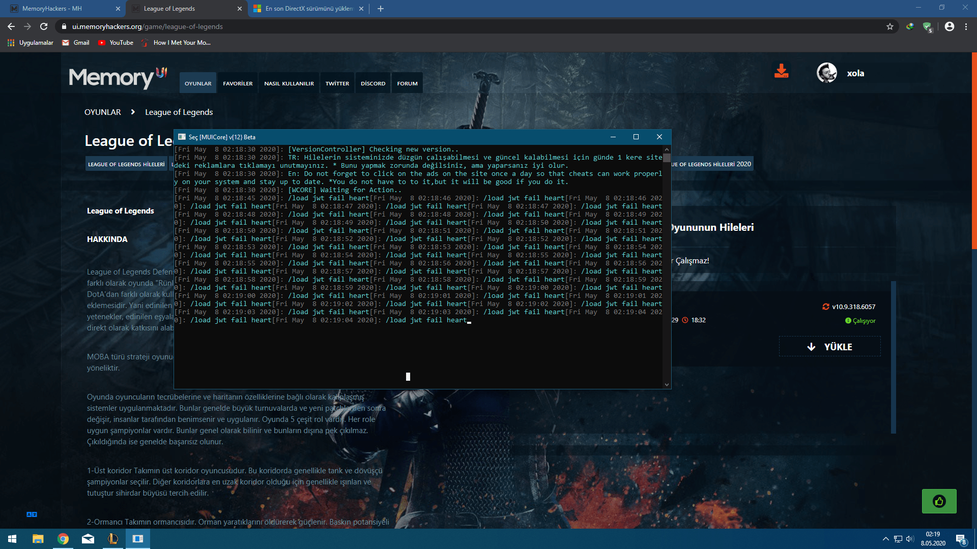Click the small blue AB icon at bottom left
Image resolution: width=977 pixels, height=549 pixels.
(x=32, y=514)
